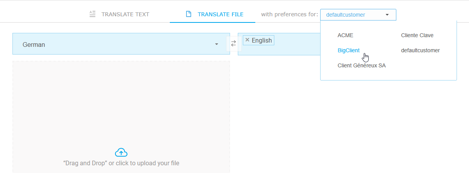Select defaultcustomer in the open list

420,50
